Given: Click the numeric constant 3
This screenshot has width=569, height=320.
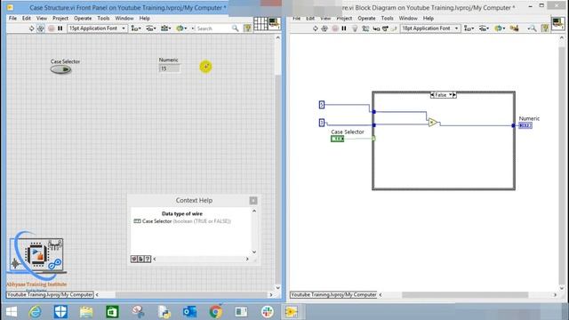Looking at the screenshot, I should pos(322,123).
